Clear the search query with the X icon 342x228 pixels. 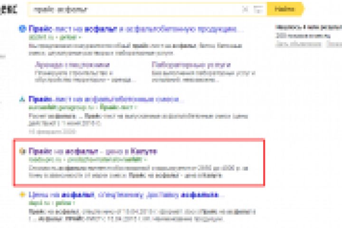[245, 9]
